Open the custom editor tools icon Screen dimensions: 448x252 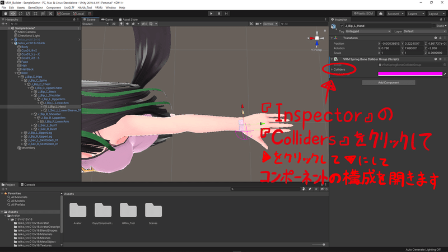50,13
